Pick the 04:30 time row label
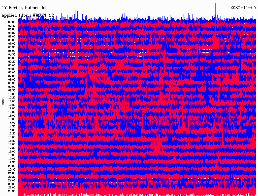Viewport: 258px width, 196px height. 12,55
